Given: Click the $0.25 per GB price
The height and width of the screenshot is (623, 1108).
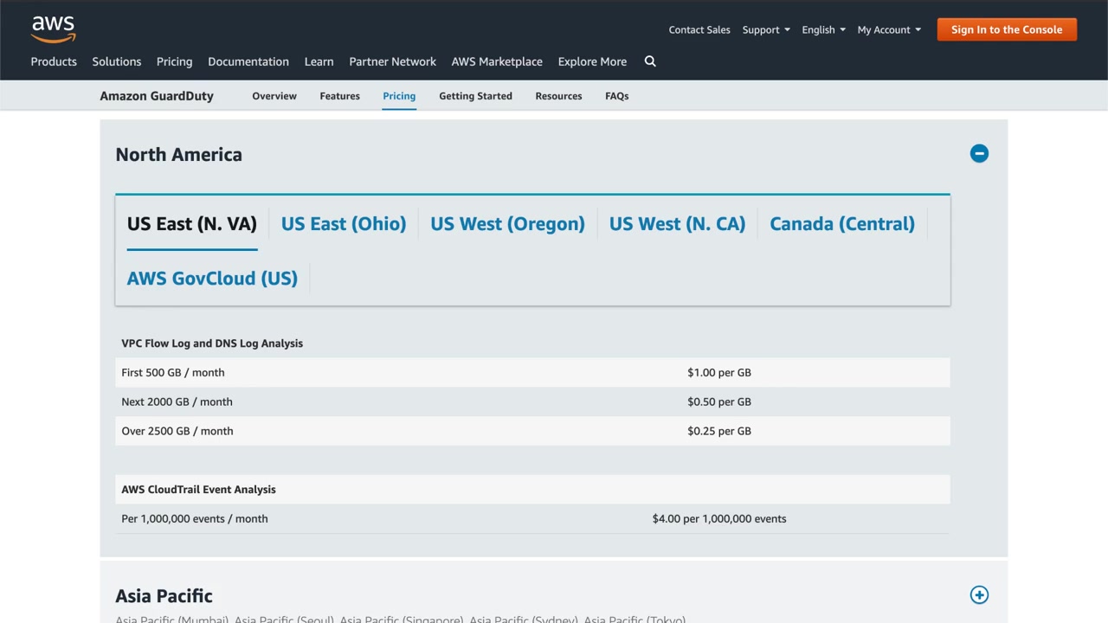Looking at the screenshot, I should click(x=719, y=432).
